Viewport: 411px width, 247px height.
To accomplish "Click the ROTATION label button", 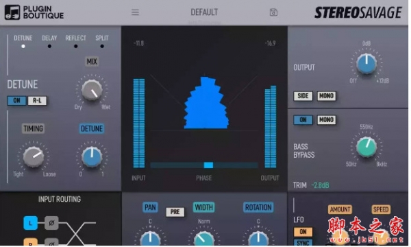I will tap(258, 207).
